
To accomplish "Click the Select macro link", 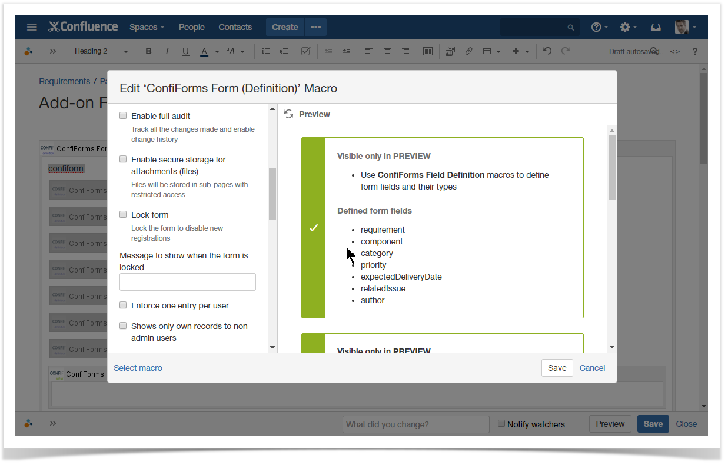I will [138, 367].
